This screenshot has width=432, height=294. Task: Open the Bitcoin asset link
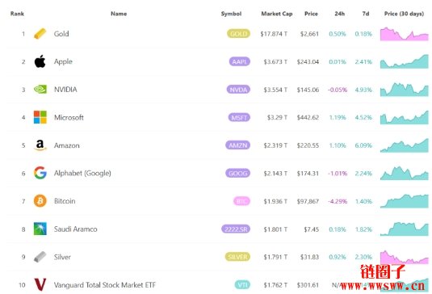coord(65,201)
